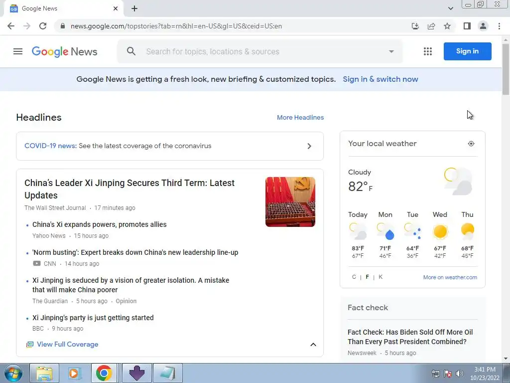The width and height of the screenshot is (510, 383).
Task: Click the scrollbar down arrow
Action: (506, 359)
